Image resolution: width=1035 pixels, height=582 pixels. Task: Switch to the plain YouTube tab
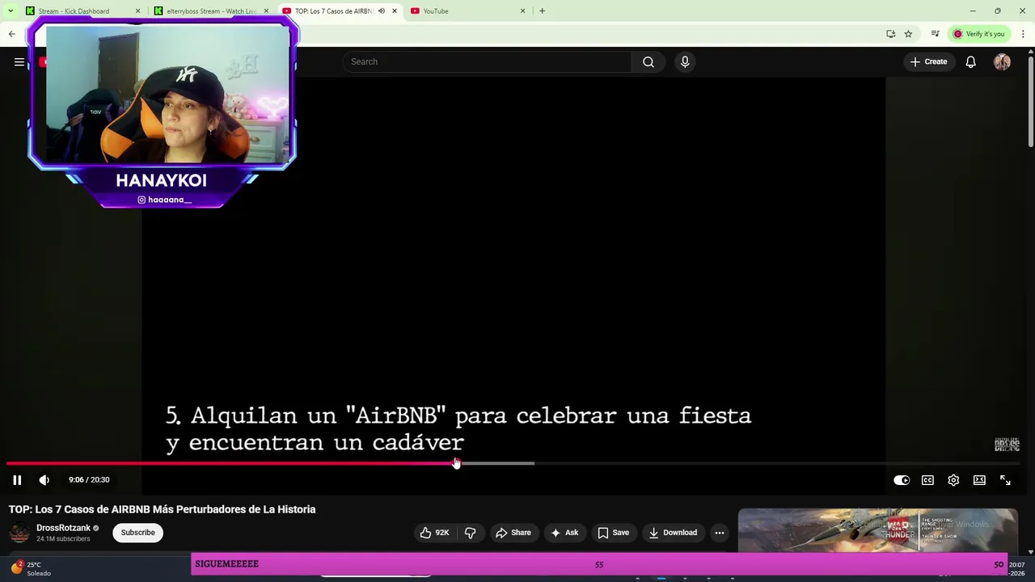coord(467,11)
